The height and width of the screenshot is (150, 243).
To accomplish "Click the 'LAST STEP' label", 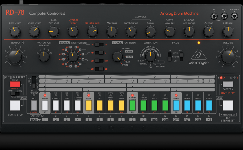I will [x=35, y=116].
